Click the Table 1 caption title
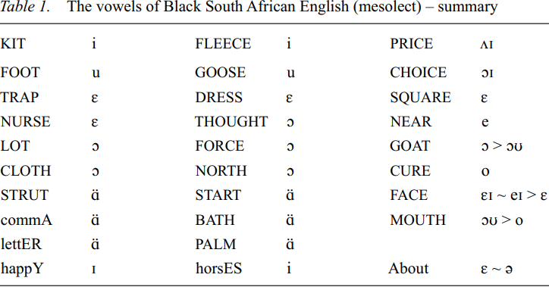The image size is (549, 287). pos(249,7)
